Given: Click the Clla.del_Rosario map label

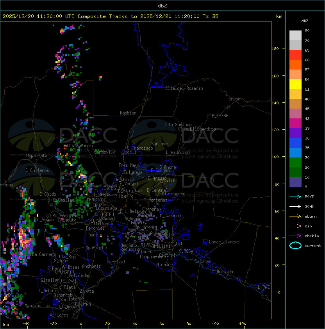Looking at the screenshot, I should pyautogui.click(x=184, y=88).
